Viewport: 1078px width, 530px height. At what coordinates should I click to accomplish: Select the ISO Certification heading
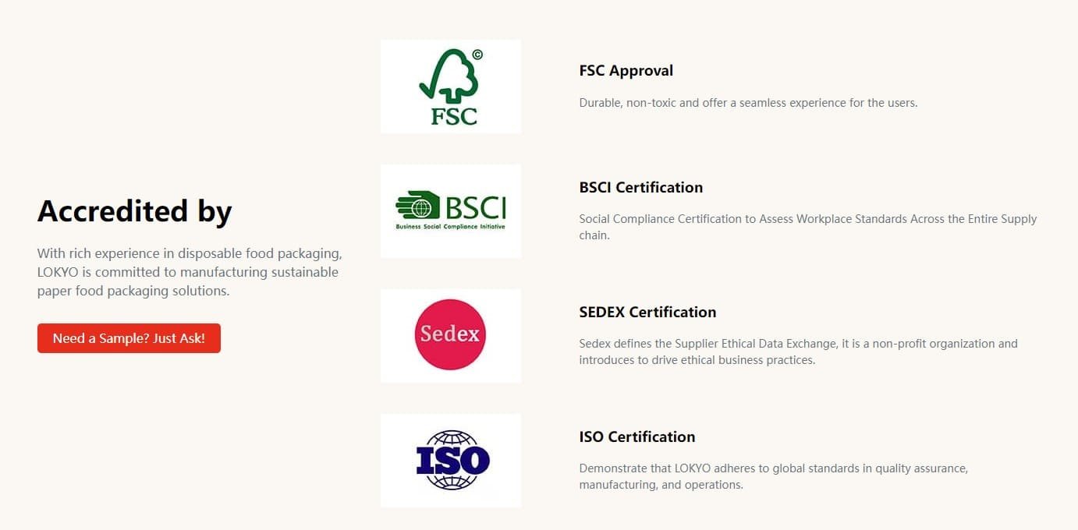pyautogui.click(x=637, y=436)
